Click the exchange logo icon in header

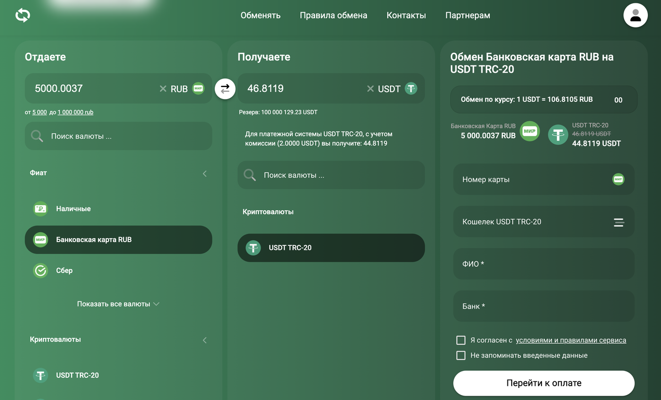(23, 15)
